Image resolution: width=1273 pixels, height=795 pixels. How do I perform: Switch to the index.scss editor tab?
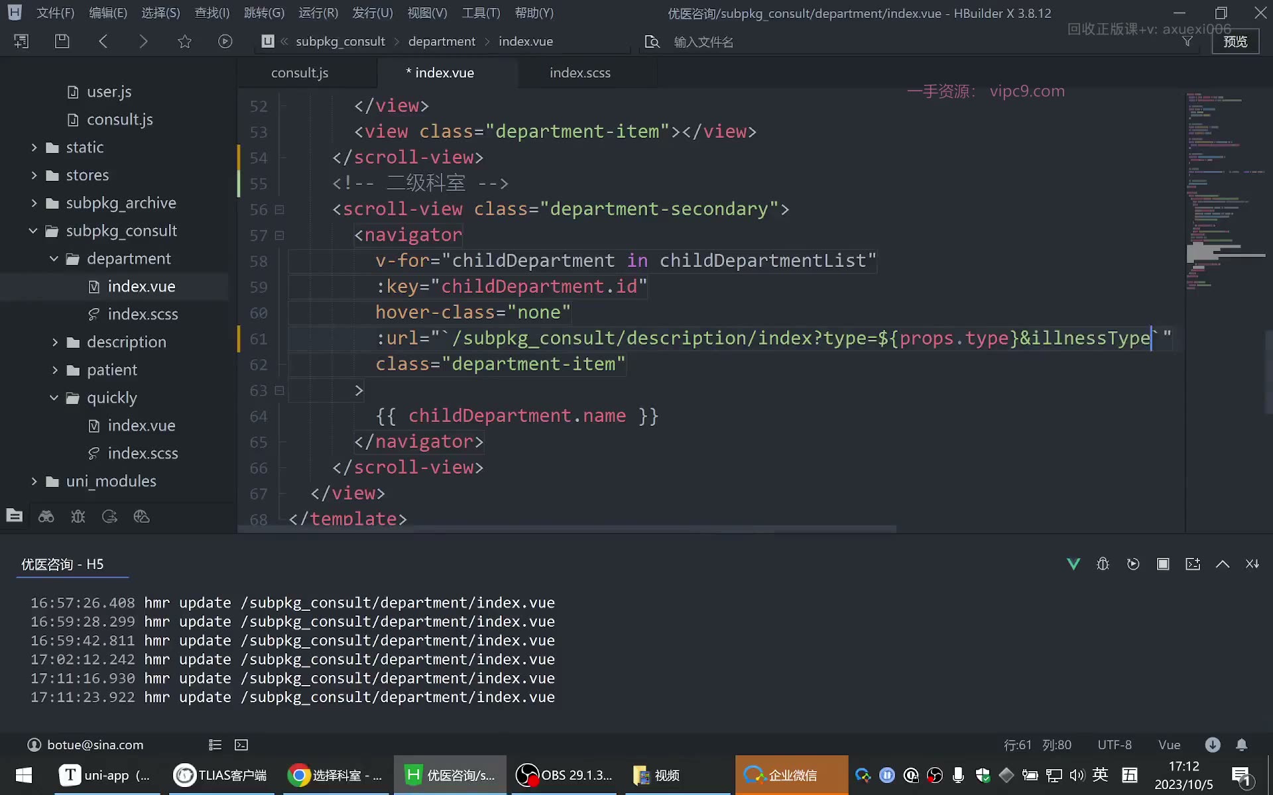pos(580,73)
